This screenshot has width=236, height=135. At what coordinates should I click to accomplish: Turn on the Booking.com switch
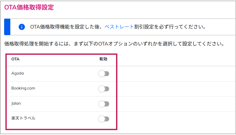pyautogui.click(x=104, y=89)
